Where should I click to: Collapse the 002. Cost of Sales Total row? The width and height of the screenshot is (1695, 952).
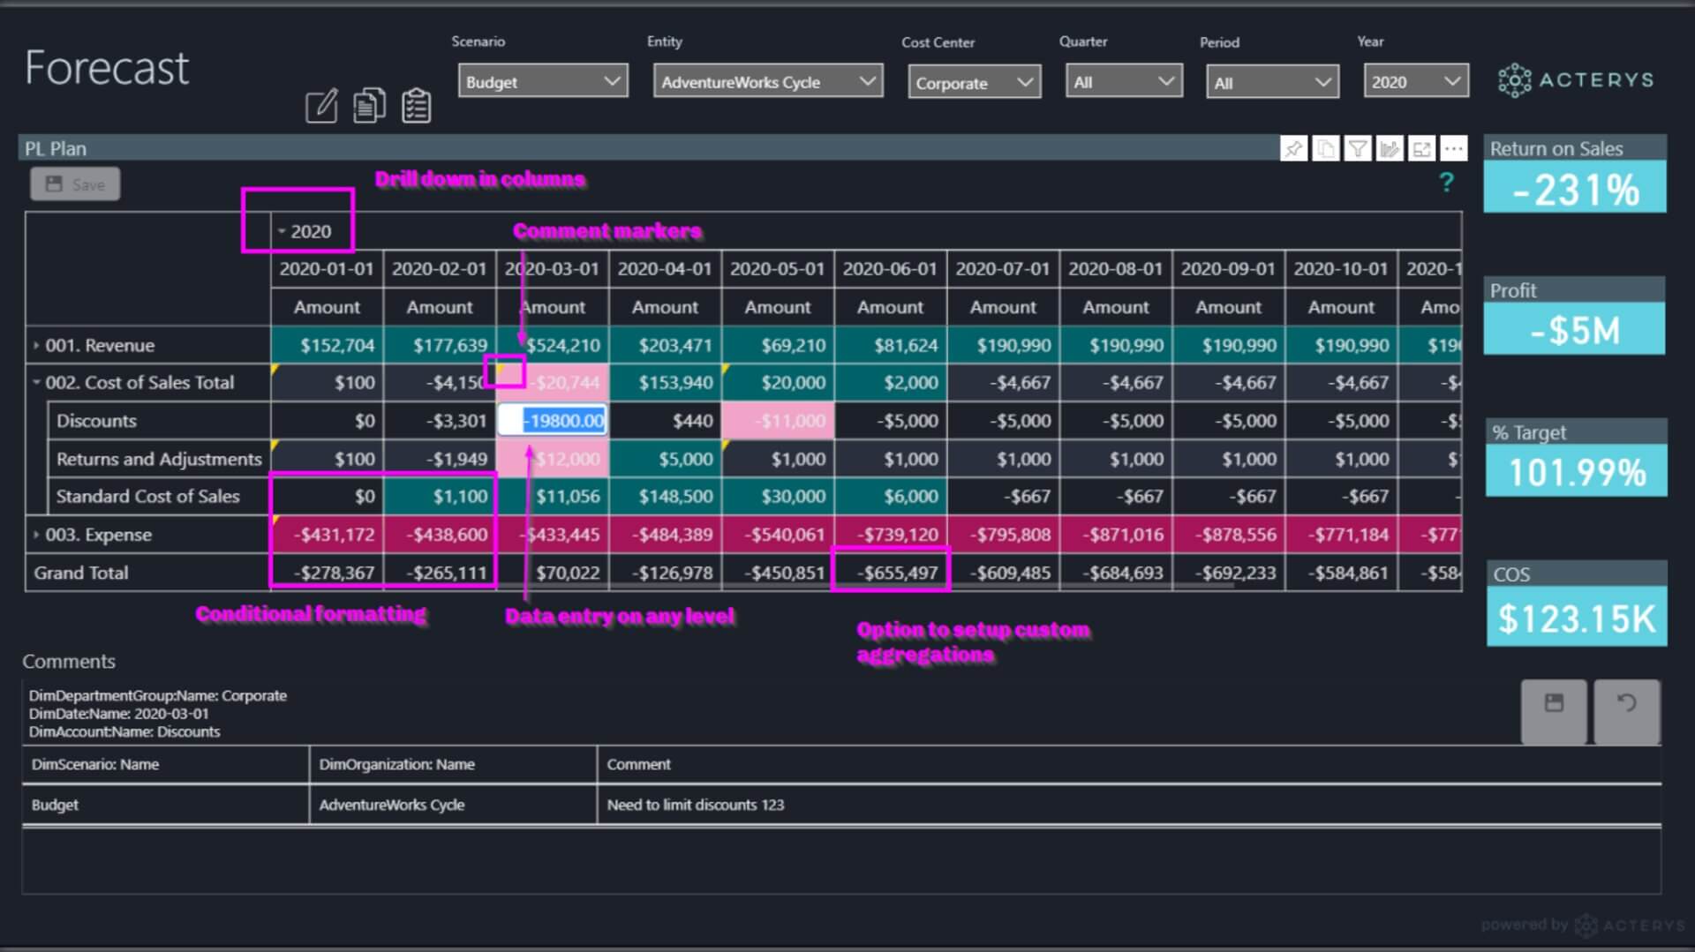(x=36, y=382)
